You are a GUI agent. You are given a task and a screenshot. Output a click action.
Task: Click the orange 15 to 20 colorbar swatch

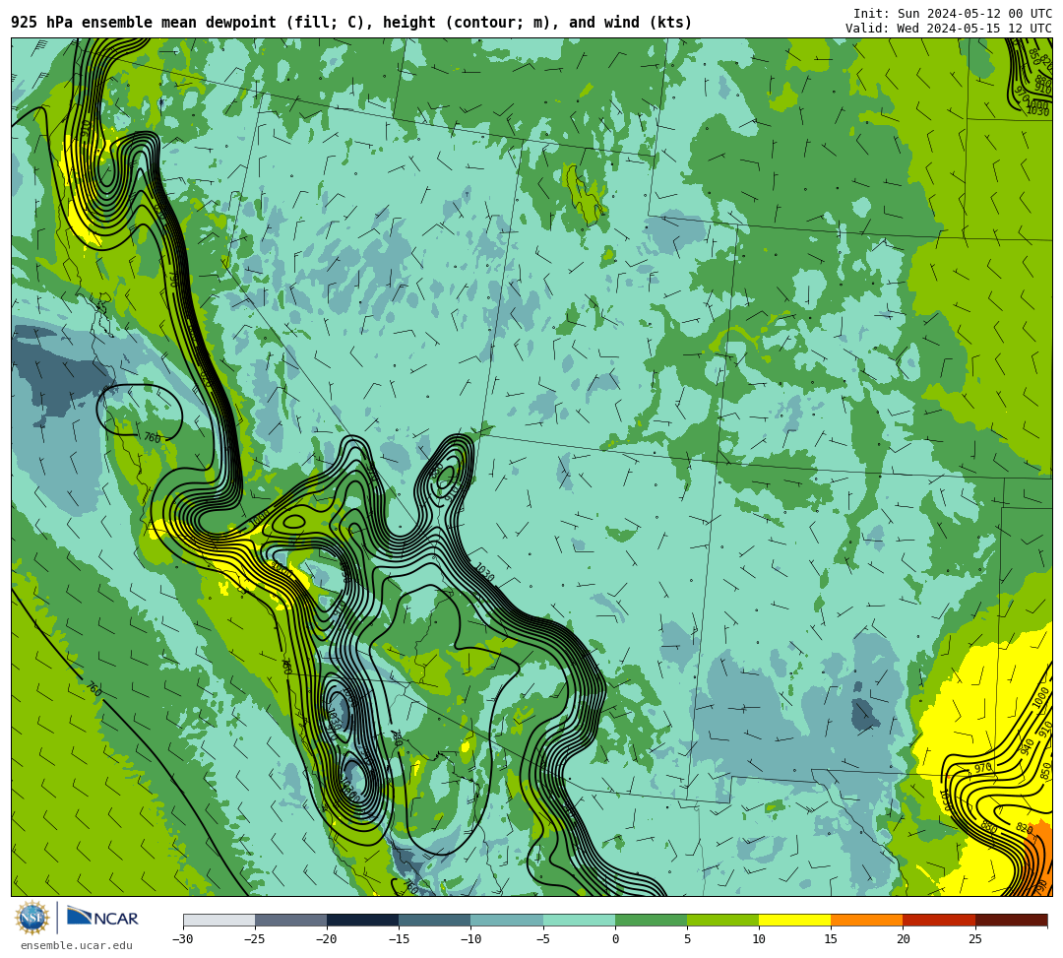click(x=867, y=920)
